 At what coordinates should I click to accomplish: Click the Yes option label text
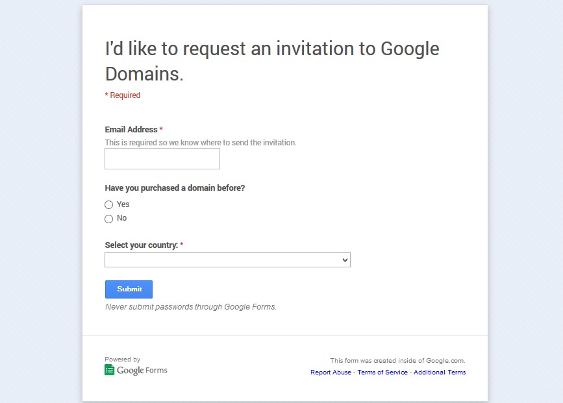tap(123, 204)
